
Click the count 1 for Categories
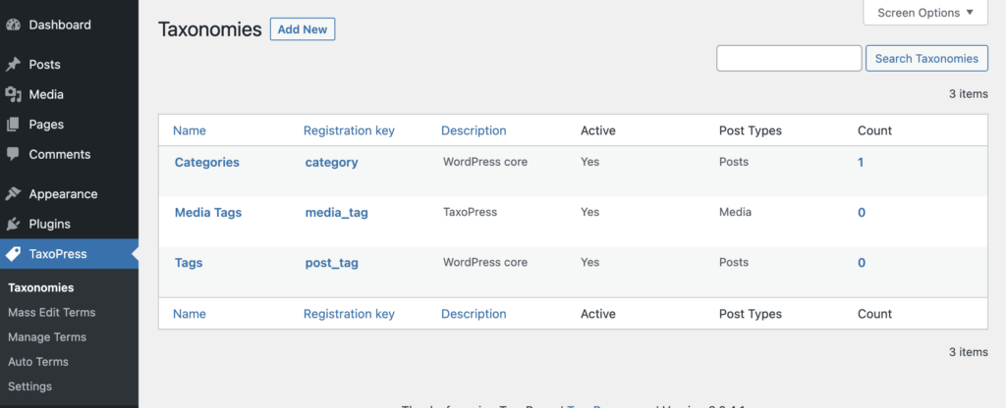pos(861,163)
